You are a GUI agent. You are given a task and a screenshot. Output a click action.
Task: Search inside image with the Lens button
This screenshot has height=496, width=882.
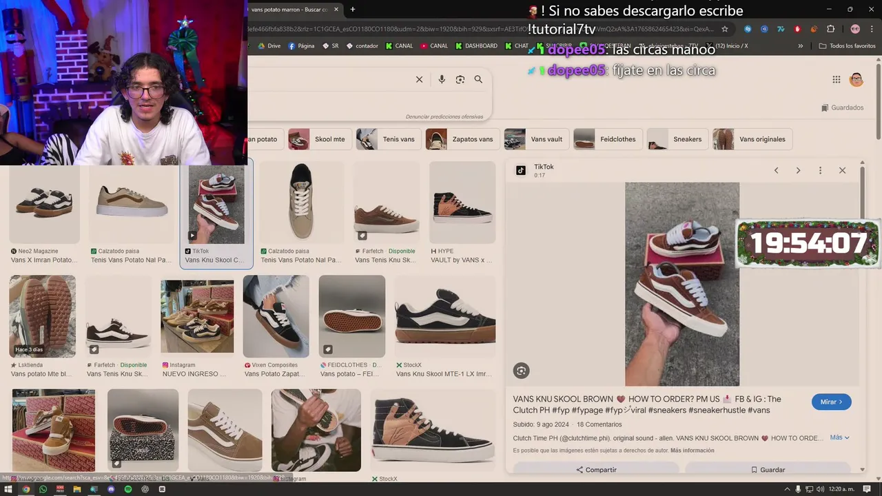(521, 371)
